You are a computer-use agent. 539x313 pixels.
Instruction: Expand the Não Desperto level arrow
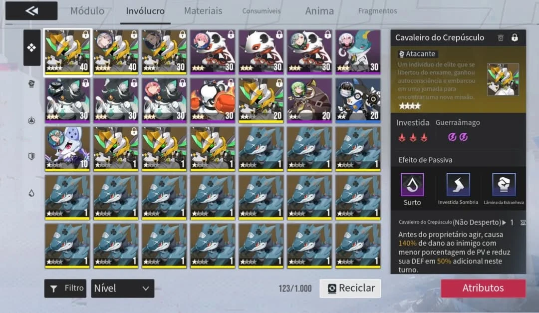pos(504,223)
